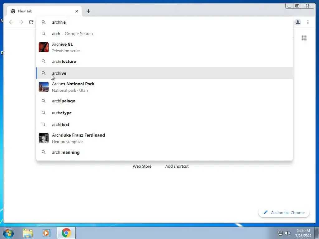
Task: Select the 'archipelago' suggestion
Action: [x=164, y=101]
